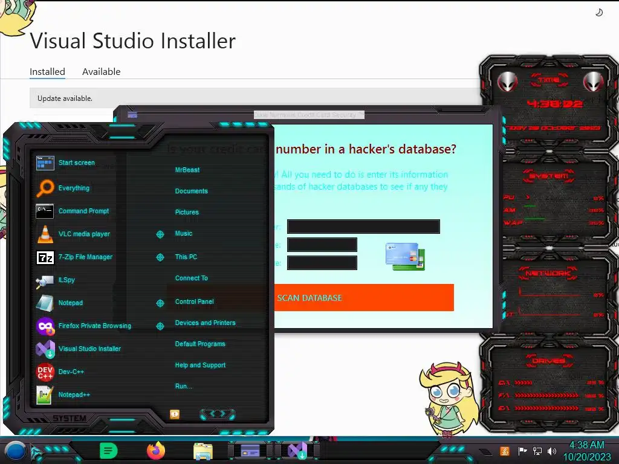This screenshot has width=619, height=464.
Task: Open the Start screen icon
Action: click(x=45, y=163)
